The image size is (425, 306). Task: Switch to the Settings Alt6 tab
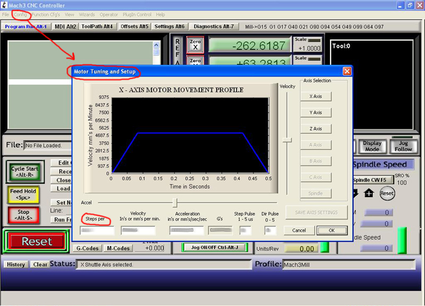tap(169, 27)
